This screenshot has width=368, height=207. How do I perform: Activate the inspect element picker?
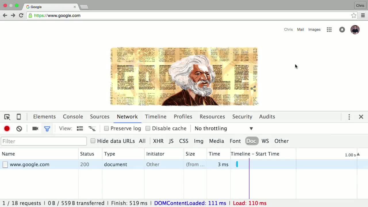coord(7,117)
